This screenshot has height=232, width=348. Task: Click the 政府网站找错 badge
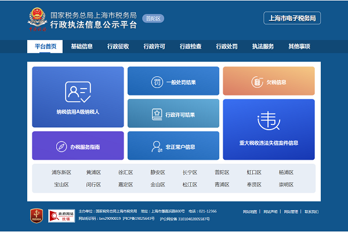tap(61, 215)
